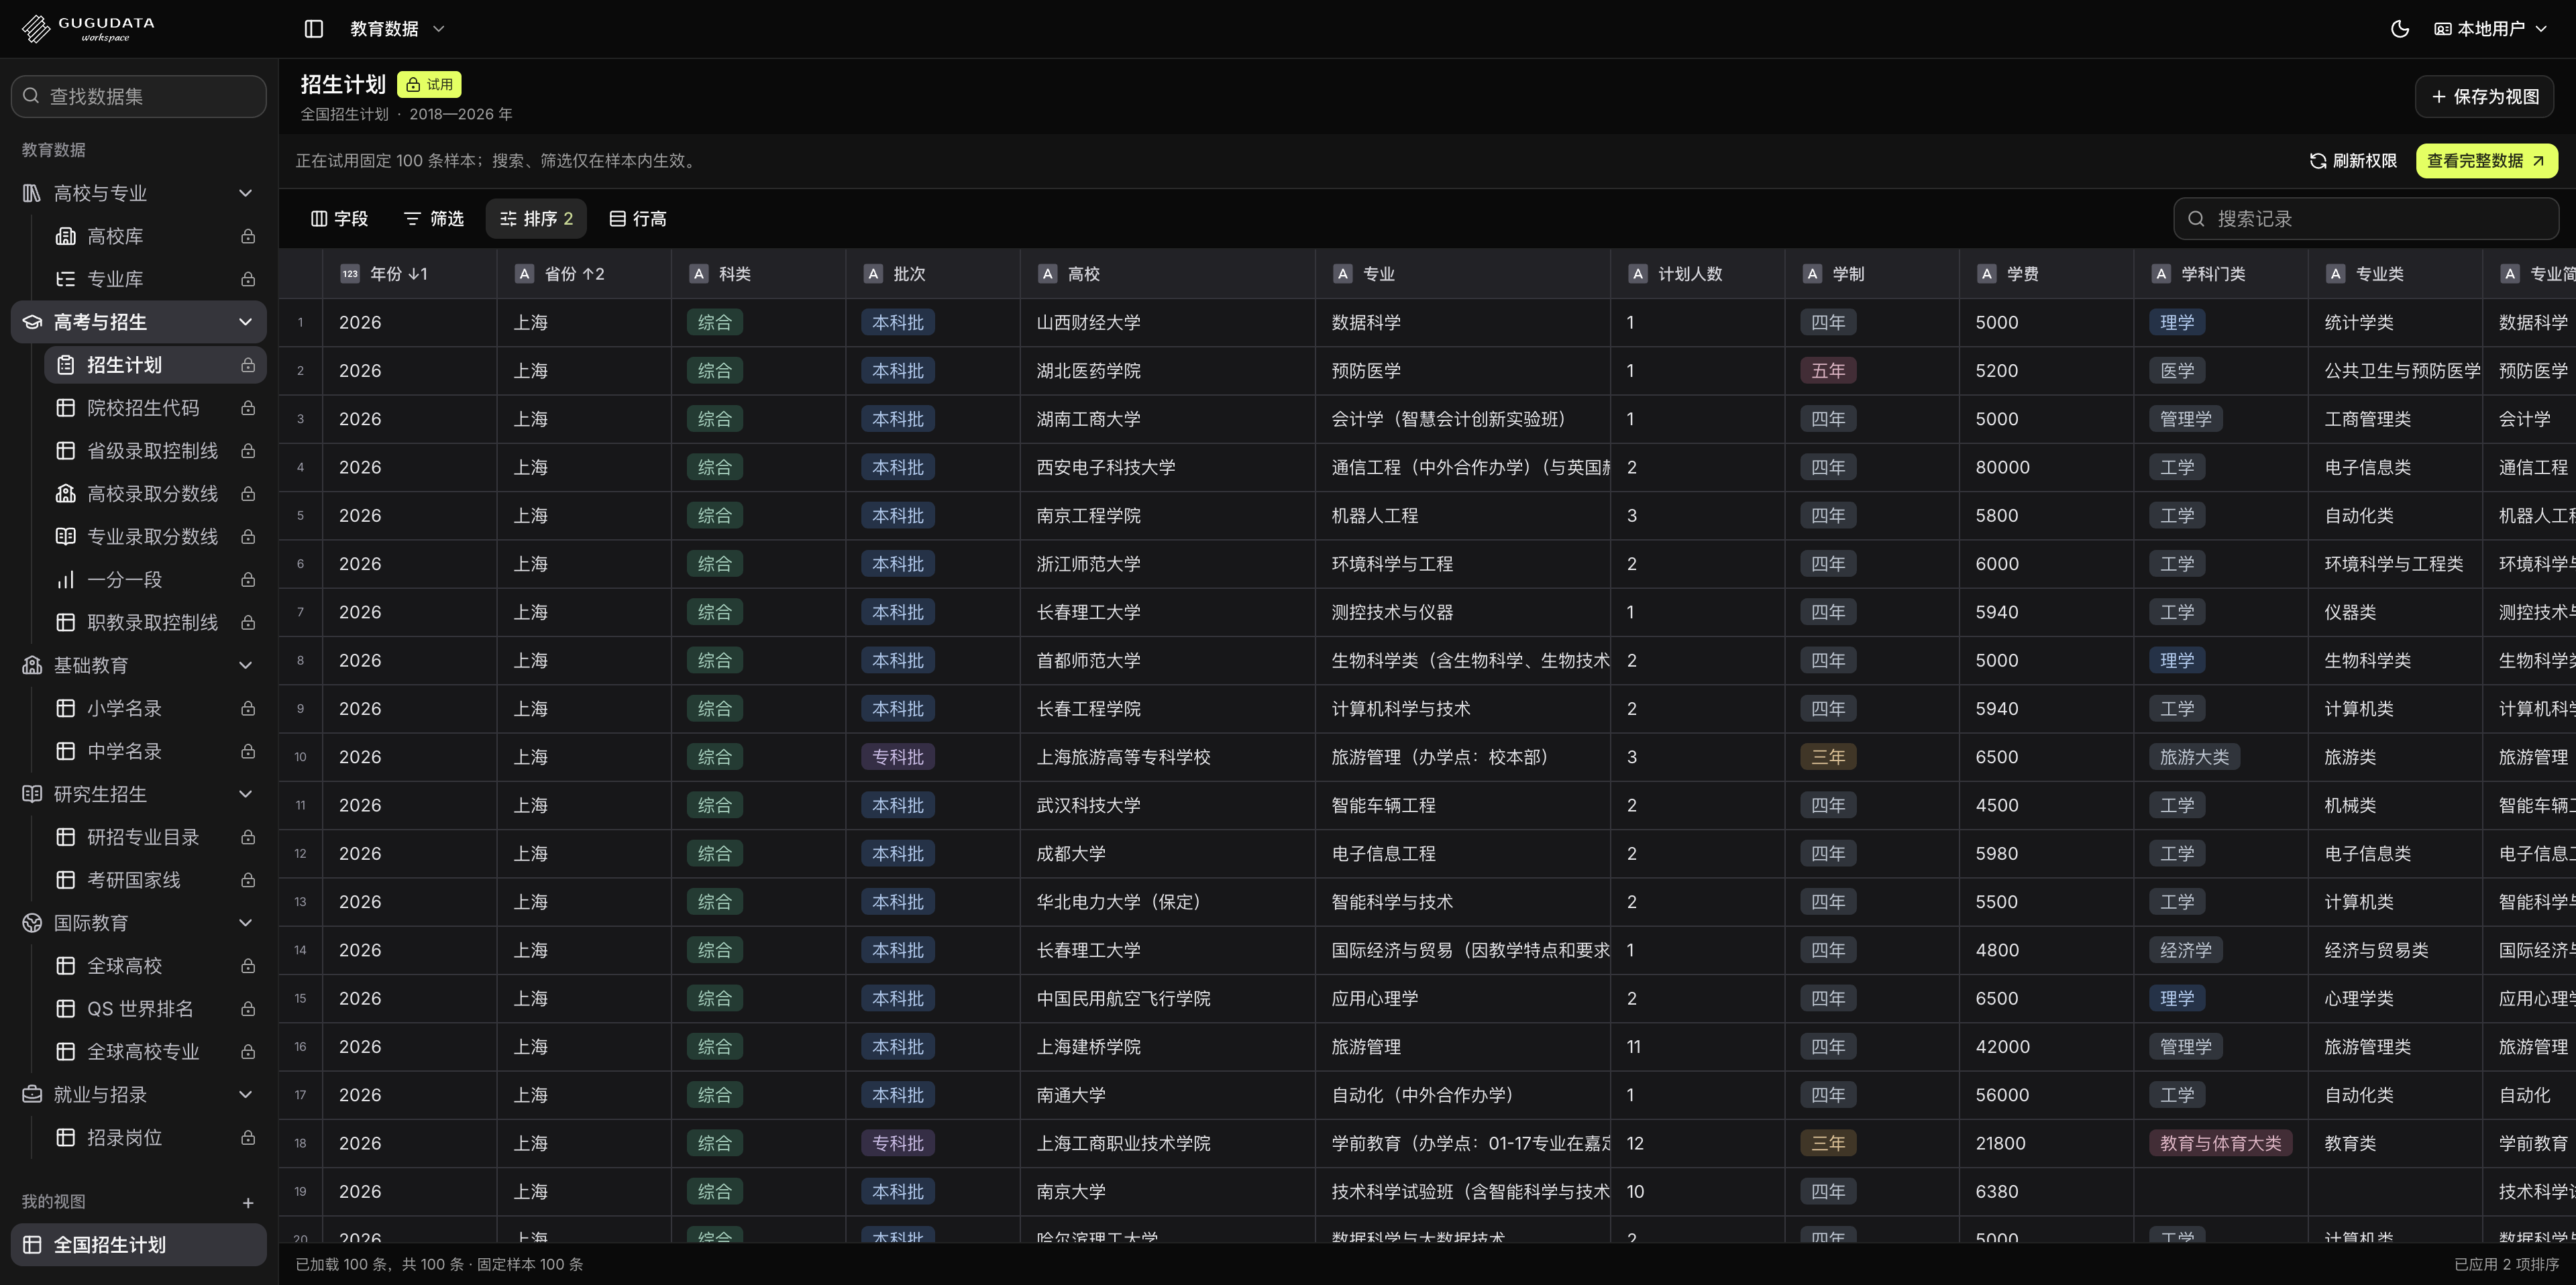Select tuition cell 80000
2576x1285 pixels.
(2046, 467)
